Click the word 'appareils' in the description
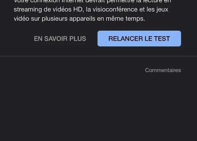The width and height of the screenshot is (197, 141). (x=82, y=19)
